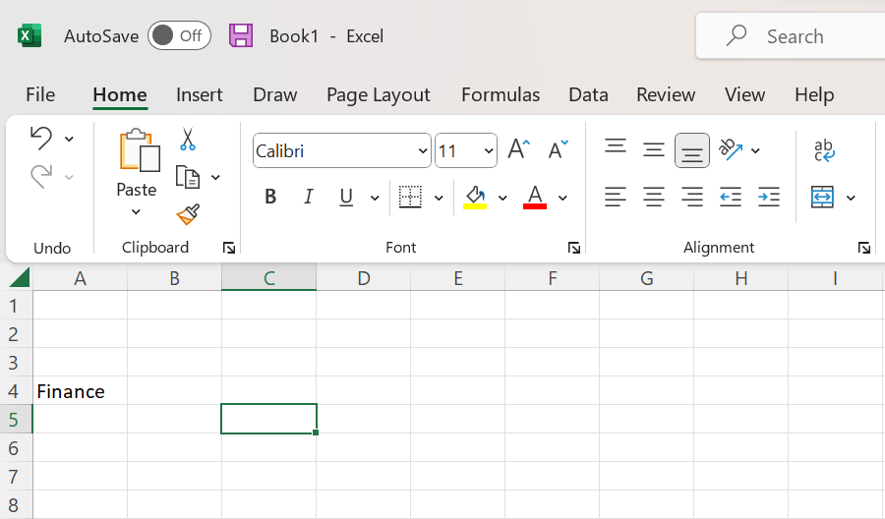Click the Cut scissors icon
The height and width of the screenshot is (519, 885).
pyautogui.click(x=188, y=140)
